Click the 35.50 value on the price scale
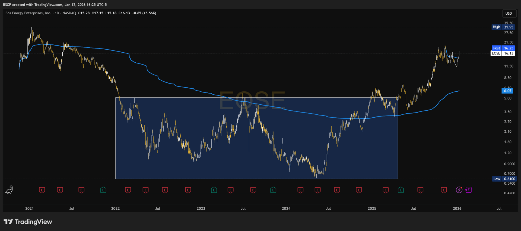The image size is (521, 231). (509, 23)
